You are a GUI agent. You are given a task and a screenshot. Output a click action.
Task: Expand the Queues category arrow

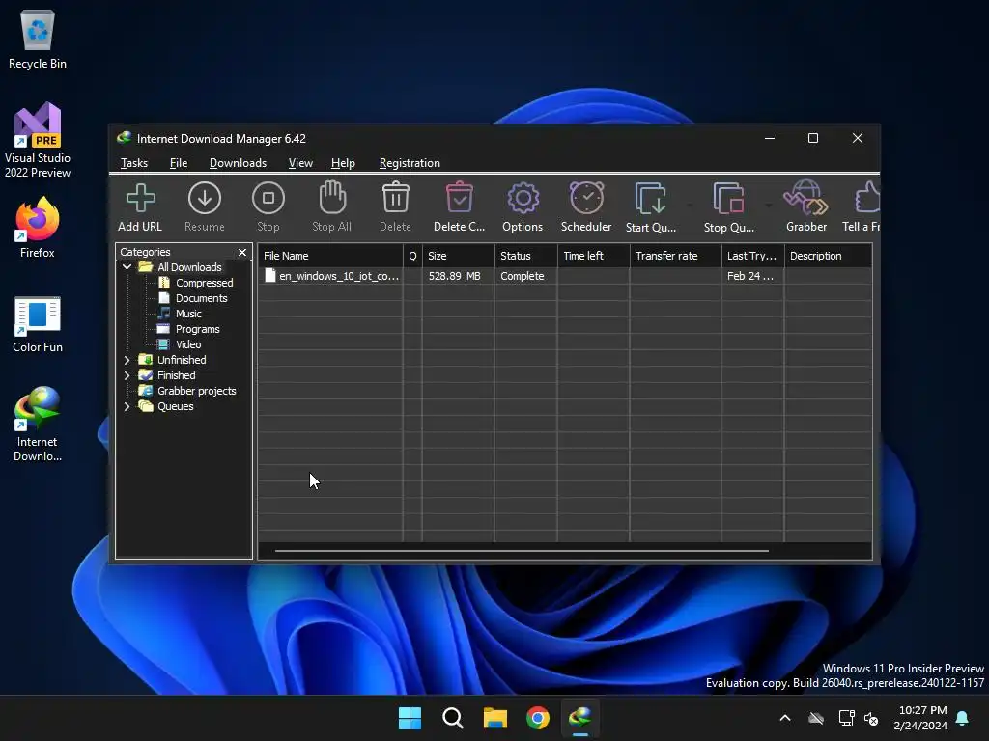pos(127,406)
